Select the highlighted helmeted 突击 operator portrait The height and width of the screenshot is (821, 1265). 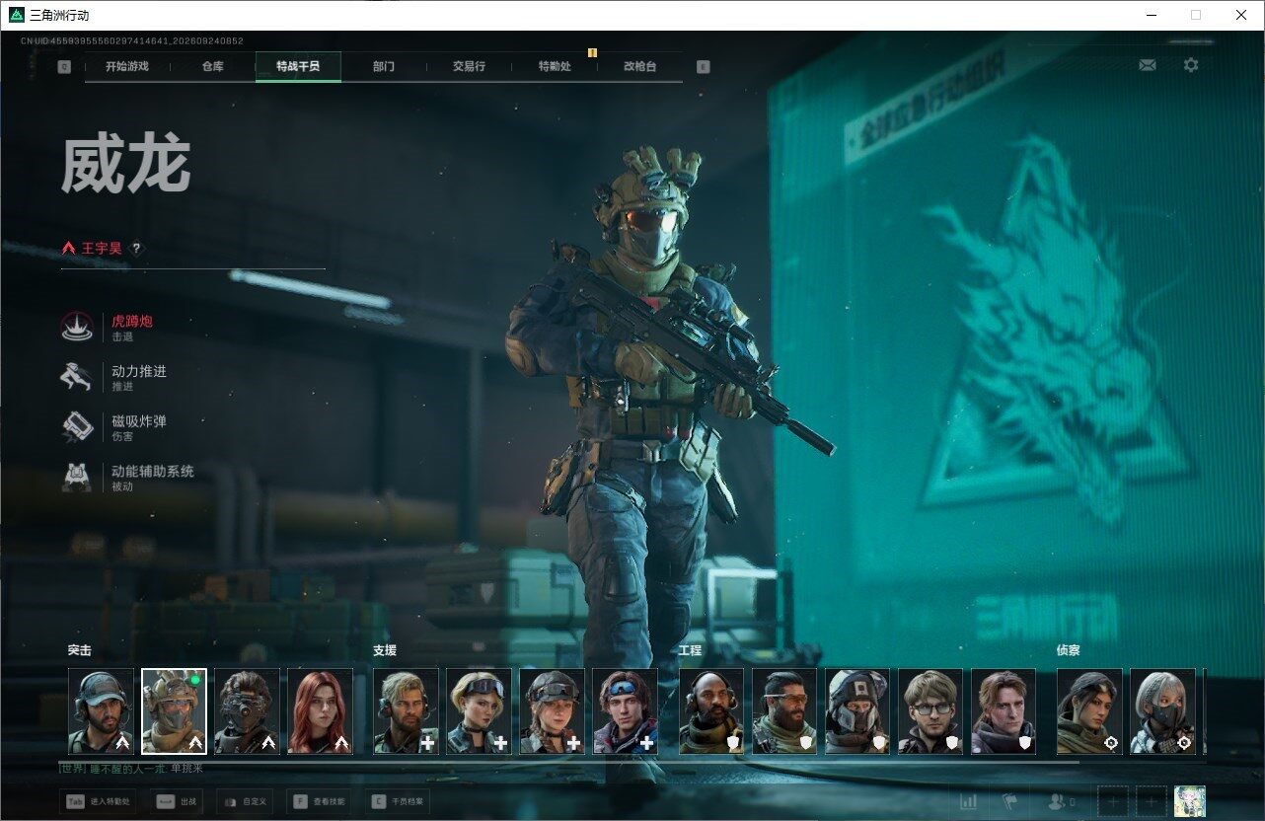174,711
